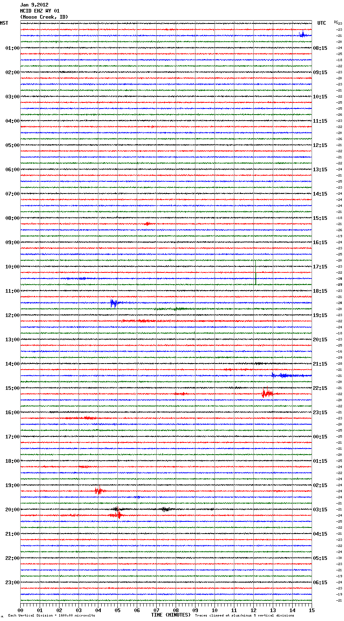The width and height of the screenshot is (344, 621).
Task: Select the 10:15 UTC time label
Action: [x=320, y=97]
